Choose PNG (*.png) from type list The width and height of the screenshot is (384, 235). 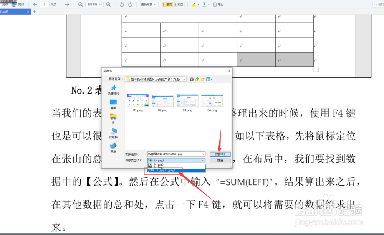point(176,164)
